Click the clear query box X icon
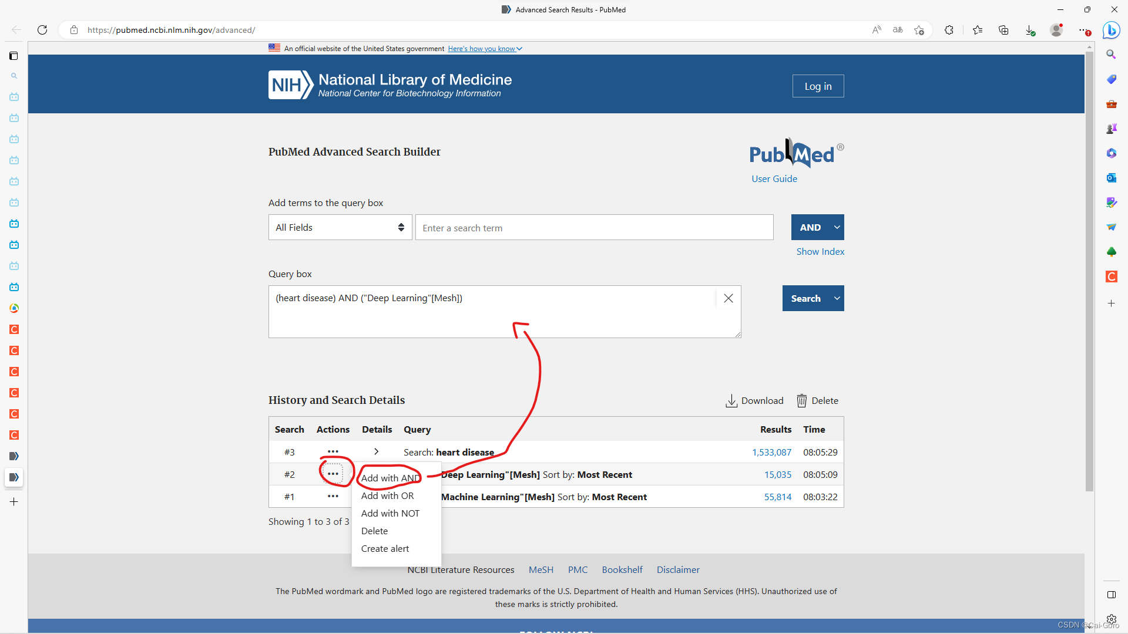 coord(728,298)
